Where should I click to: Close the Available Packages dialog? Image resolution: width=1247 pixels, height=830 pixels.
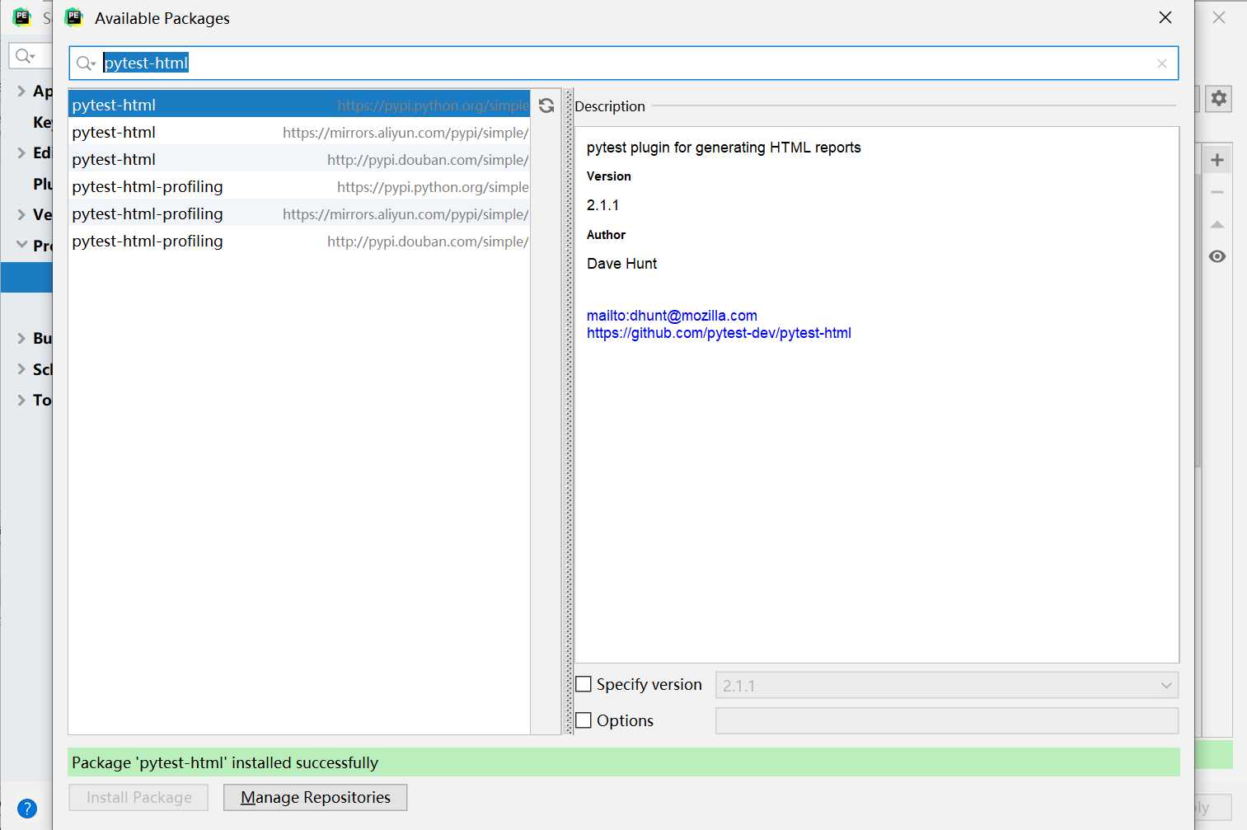pos(1165,17)
